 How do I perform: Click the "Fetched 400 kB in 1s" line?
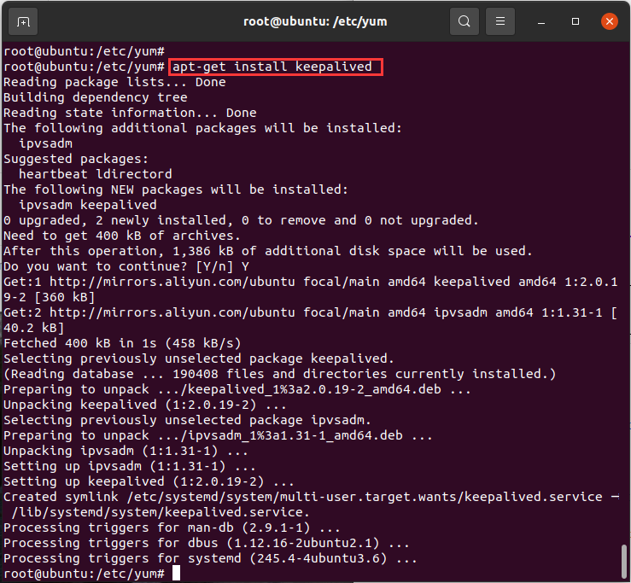point(122,343)
